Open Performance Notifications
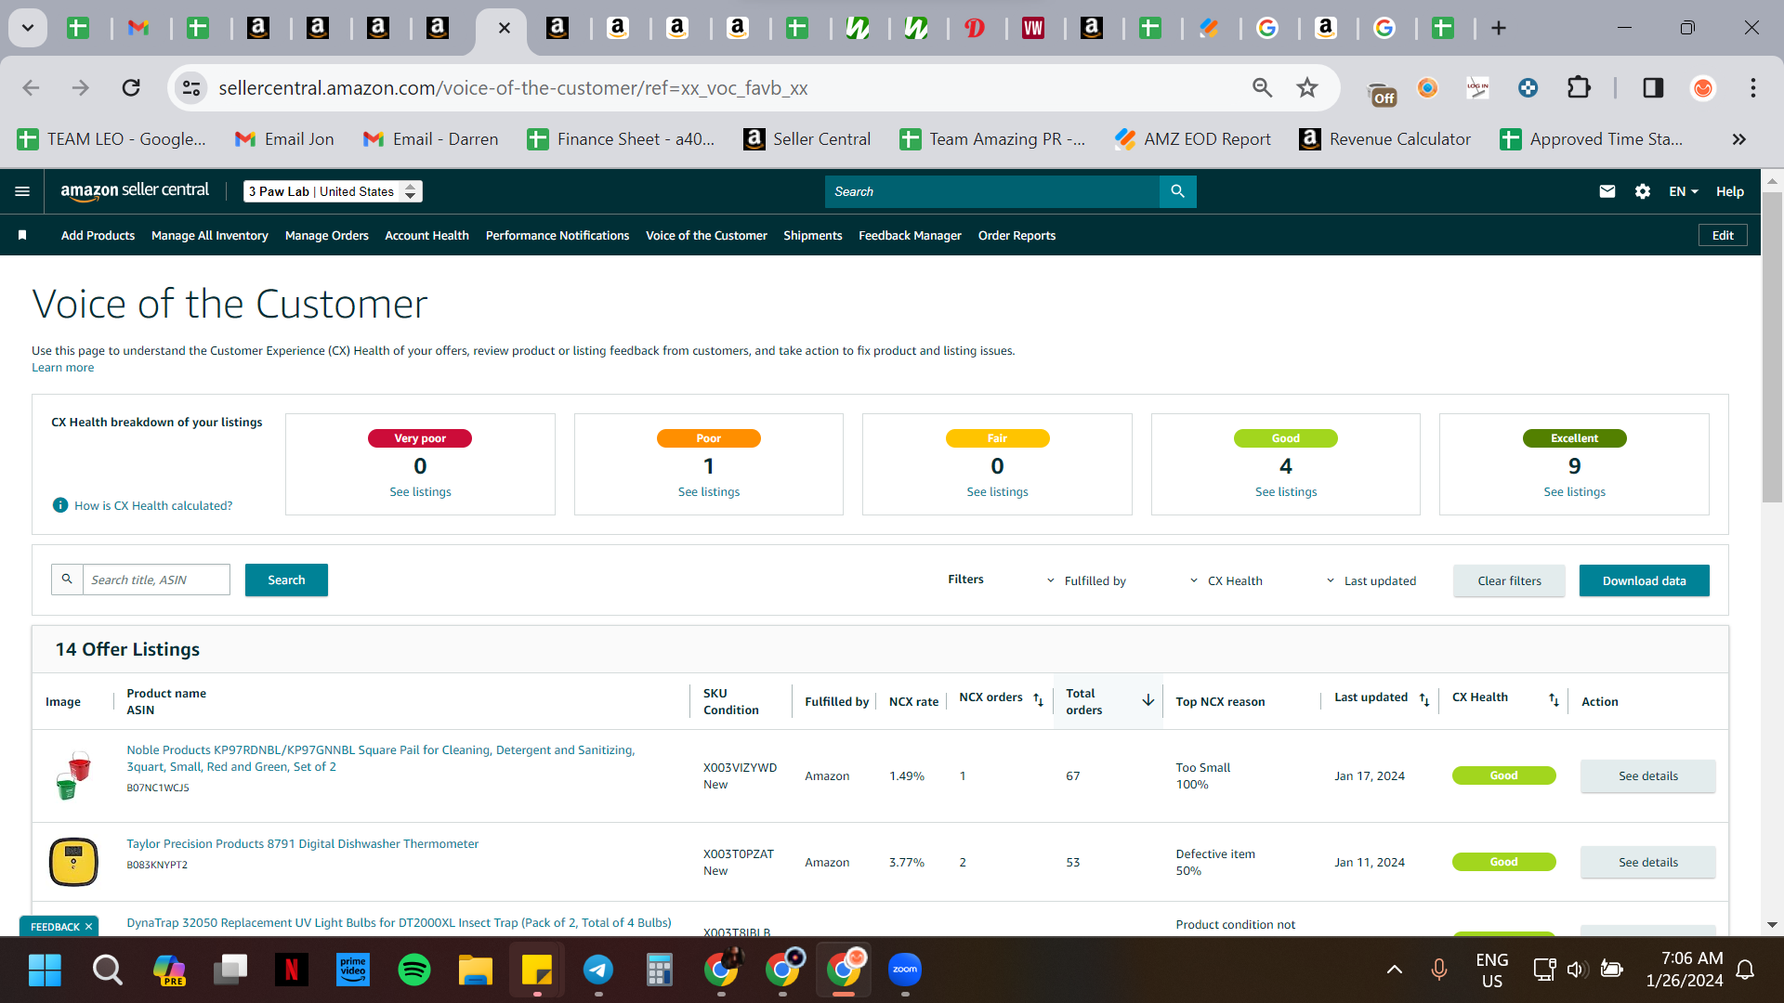This screenshot has width=1784, height=1003. coord(557,235)
